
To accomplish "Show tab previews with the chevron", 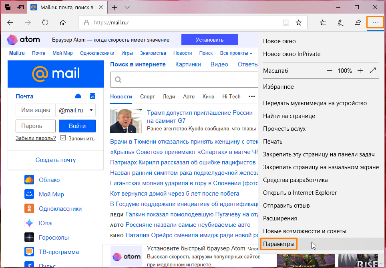I will point(127,7).
